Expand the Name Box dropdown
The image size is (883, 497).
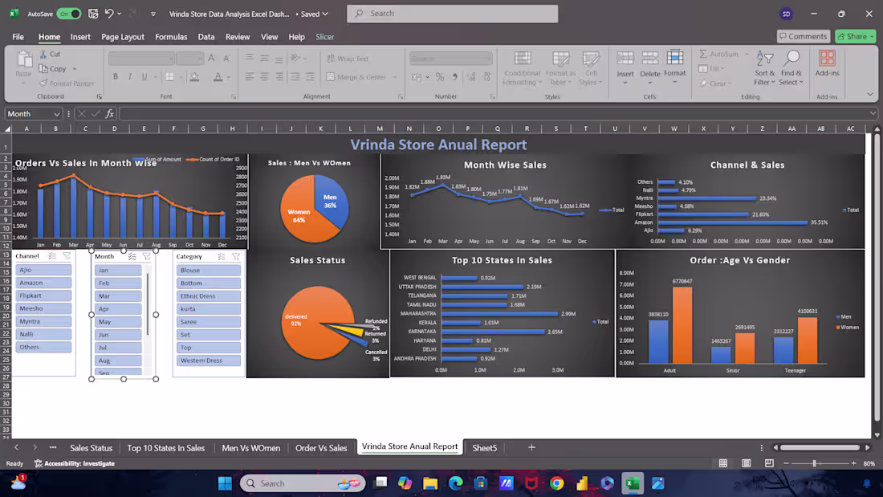[55, 113]
